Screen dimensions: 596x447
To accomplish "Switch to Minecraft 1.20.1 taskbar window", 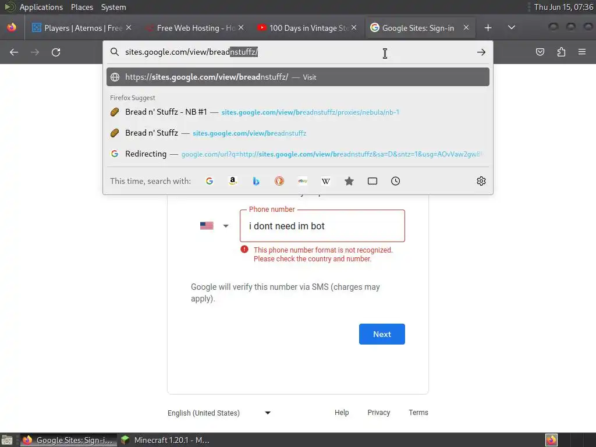I will [166, 440].
